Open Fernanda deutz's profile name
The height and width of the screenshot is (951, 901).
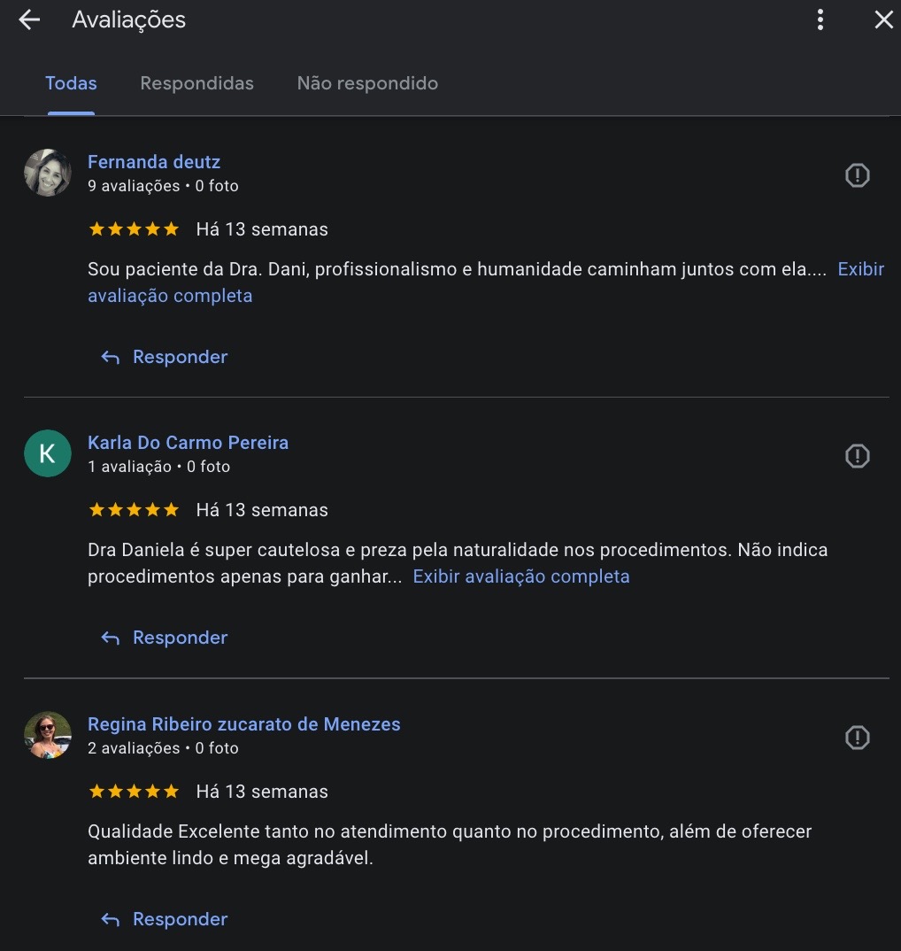point(154,162)
